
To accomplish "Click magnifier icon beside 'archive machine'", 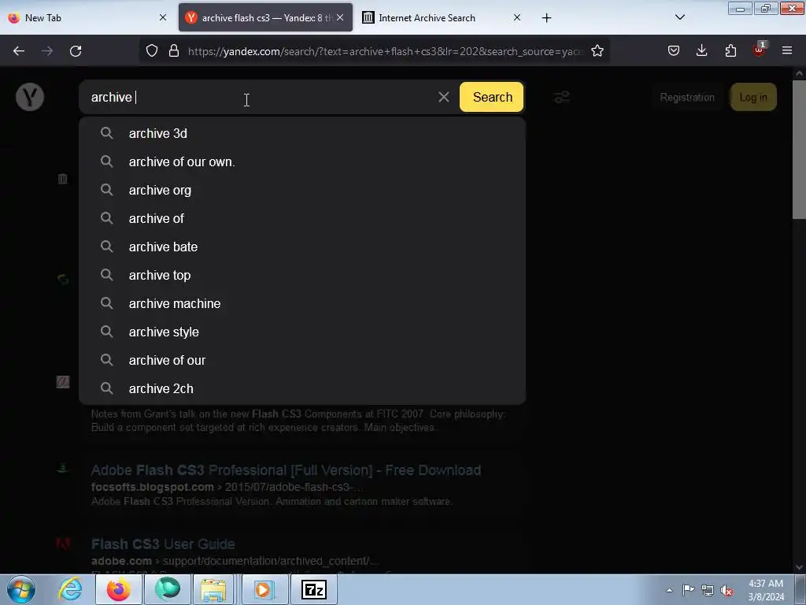I will point(106,303).
